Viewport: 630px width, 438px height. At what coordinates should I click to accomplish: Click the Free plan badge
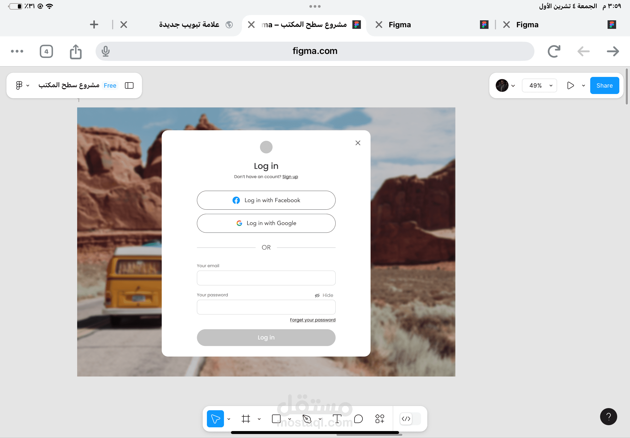click(x=110, y=86)
